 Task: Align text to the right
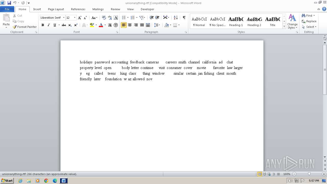pyautogui.click(x=136, y=25)
